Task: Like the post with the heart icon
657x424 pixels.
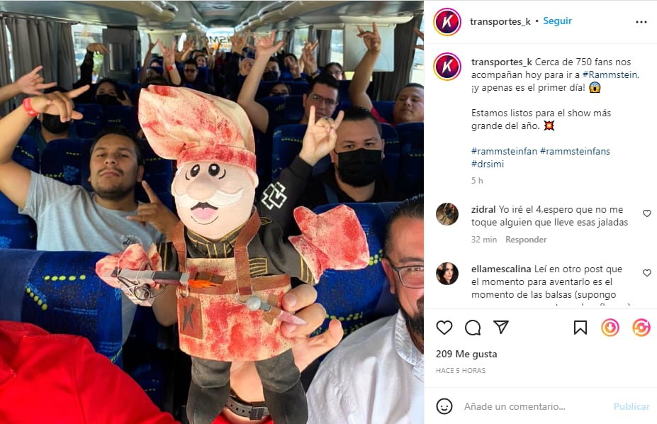Action: tap(444, 328)
